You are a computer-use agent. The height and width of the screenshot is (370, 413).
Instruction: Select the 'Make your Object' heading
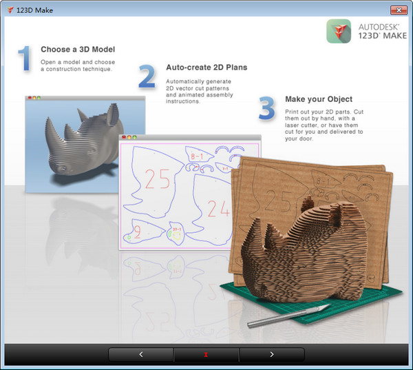(318, 99)
